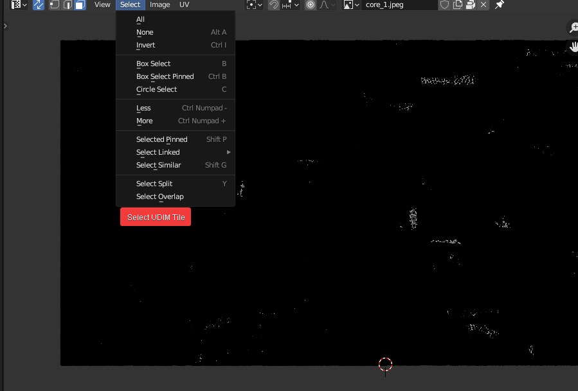Choose Box Select Pinned

[176, 76]
